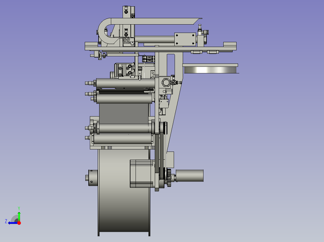Select the four-bolt mounting block on top
Screen dimensions: 324x242
click(185, 39)
